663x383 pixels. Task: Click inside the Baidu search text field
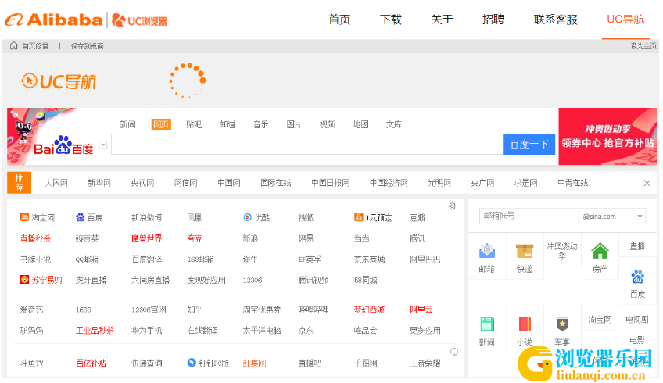307,145
